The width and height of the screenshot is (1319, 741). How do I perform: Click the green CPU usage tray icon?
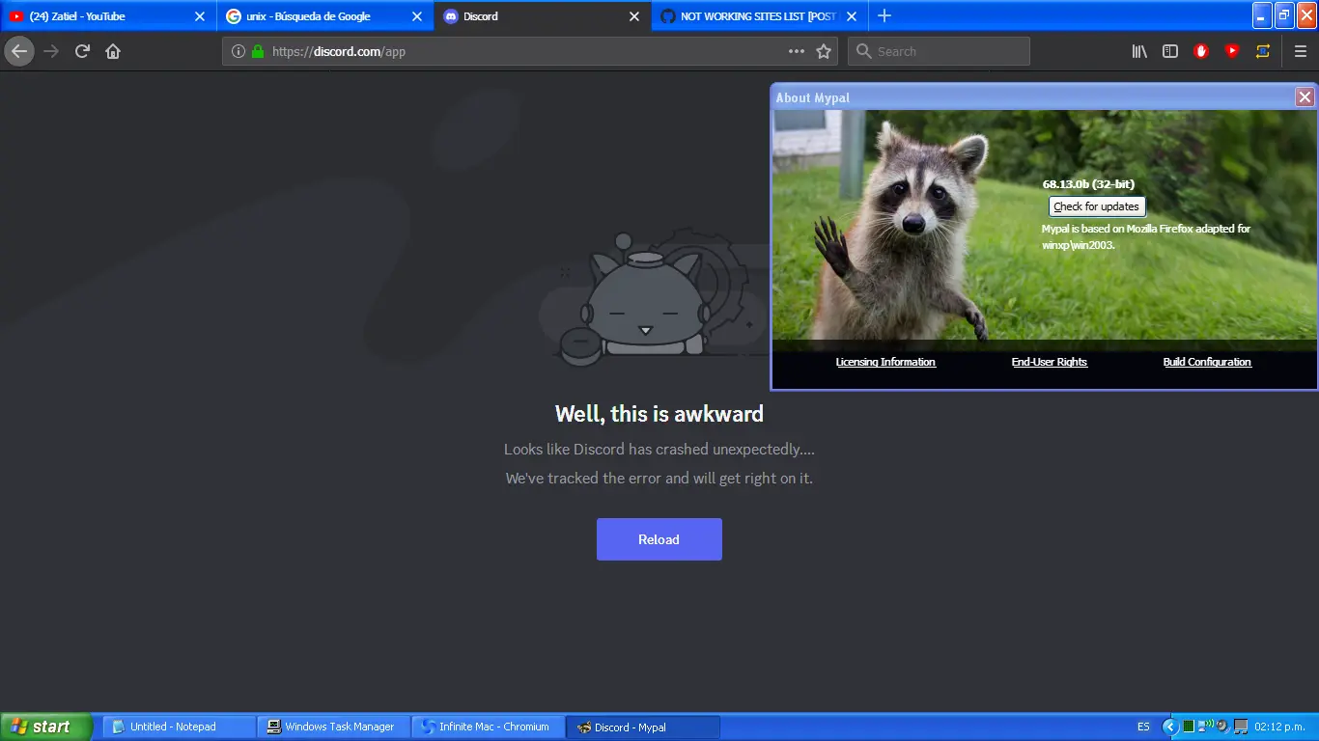point(1190,726)
